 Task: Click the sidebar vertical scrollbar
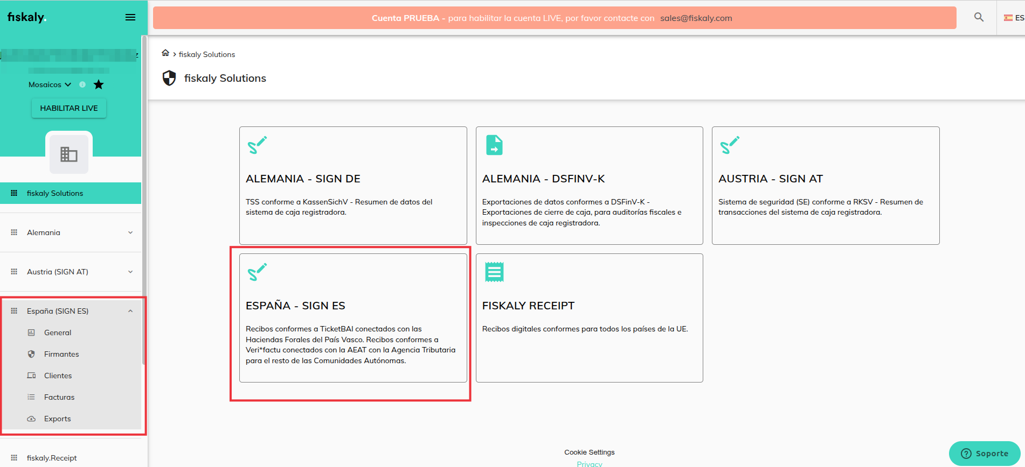144,200
